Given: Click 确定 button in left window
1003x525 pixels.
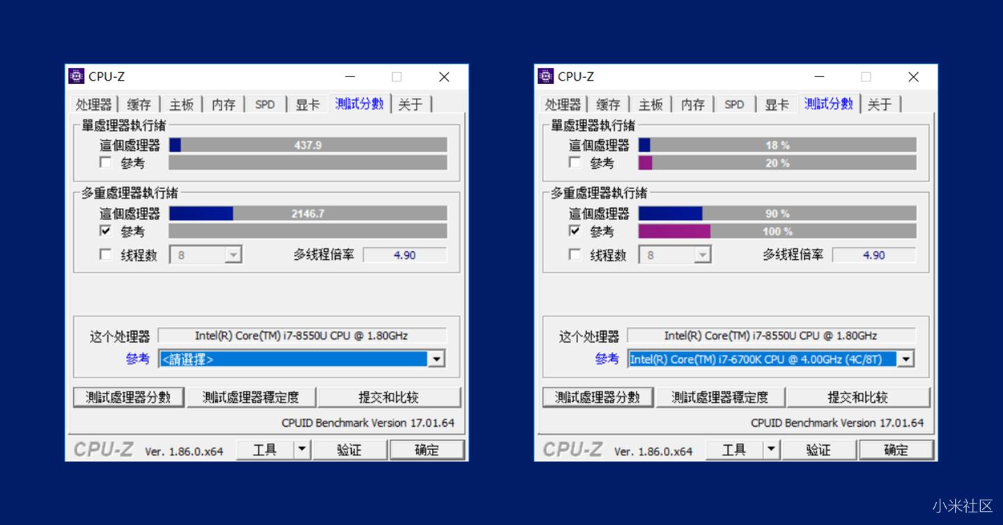Looking at the screenshot, I should (x=427, y=450).
